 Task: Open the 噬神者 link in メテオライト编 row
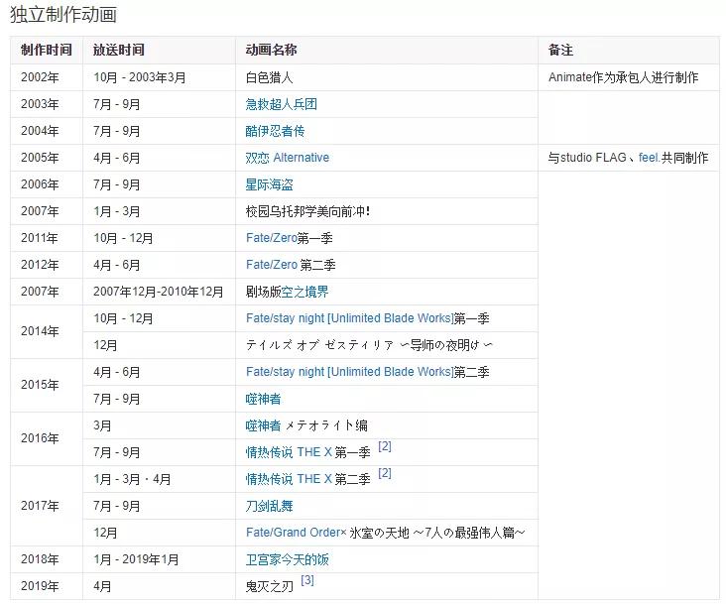pos(263,425)
